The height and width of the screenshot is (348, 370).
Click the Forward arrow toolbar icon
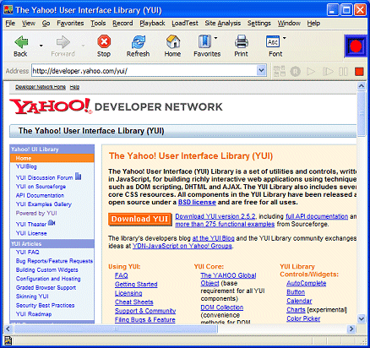click(63, 42)
